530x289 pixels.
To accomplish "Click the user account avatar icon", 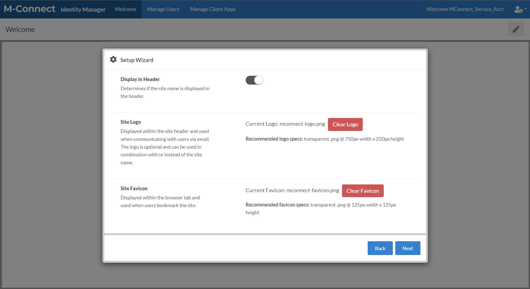I will 518,9.
